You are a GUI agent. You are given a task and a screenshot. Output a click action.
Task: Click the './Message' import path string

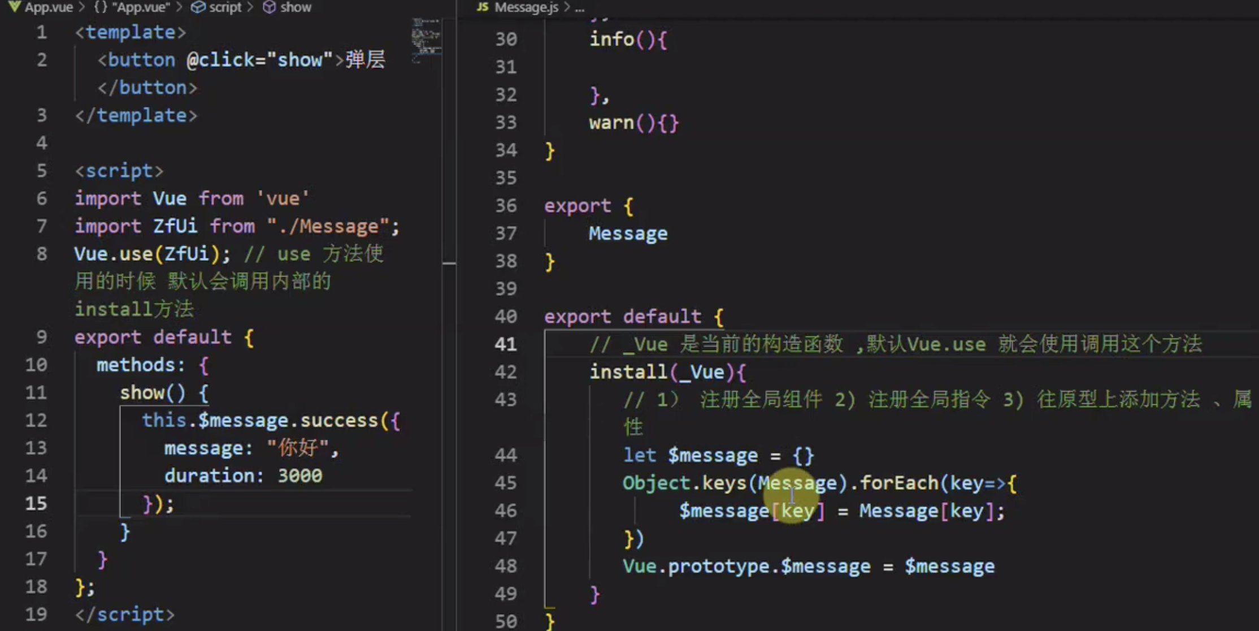coord(328,226)
